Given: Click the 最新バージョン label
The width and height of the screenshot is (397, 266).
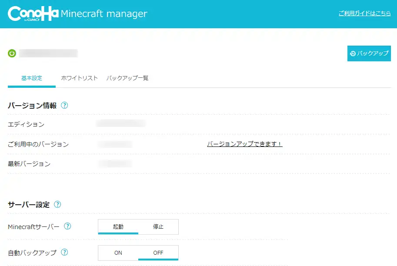Looking at the screenshot, I should tap(29, 164).
